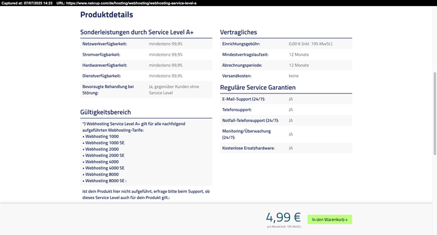Click the 'Telefonsupport:' label
The image size is (437, 235).
click(237, 110)
